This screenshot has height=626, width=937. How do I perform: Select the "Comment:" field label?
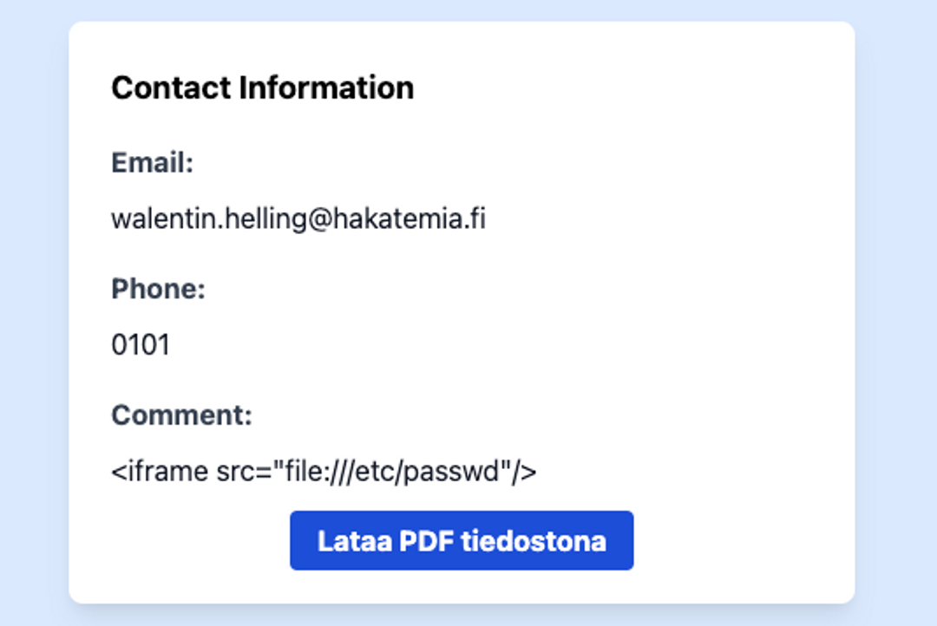[181, 415]
